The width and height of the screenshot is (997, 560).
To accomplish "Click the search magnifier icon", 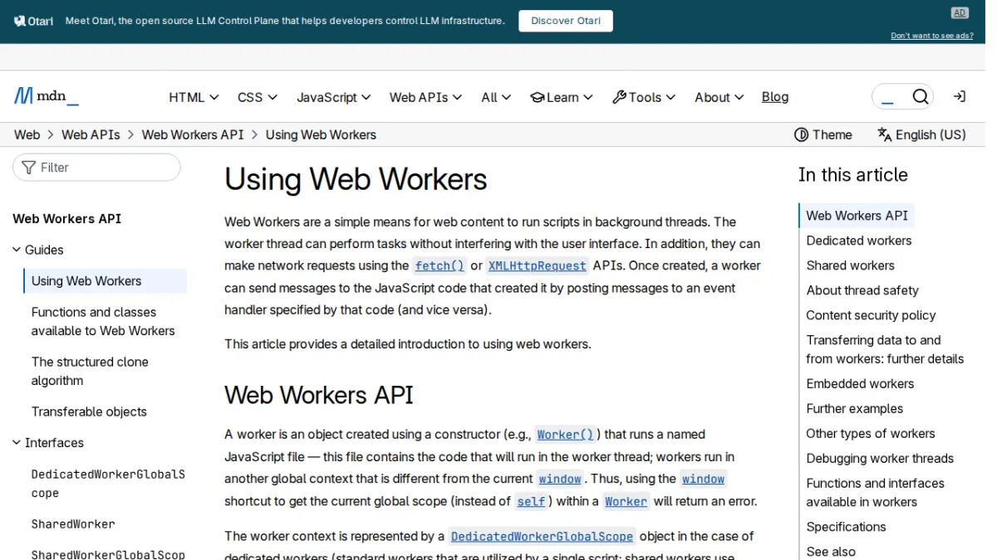I will 921,97.
